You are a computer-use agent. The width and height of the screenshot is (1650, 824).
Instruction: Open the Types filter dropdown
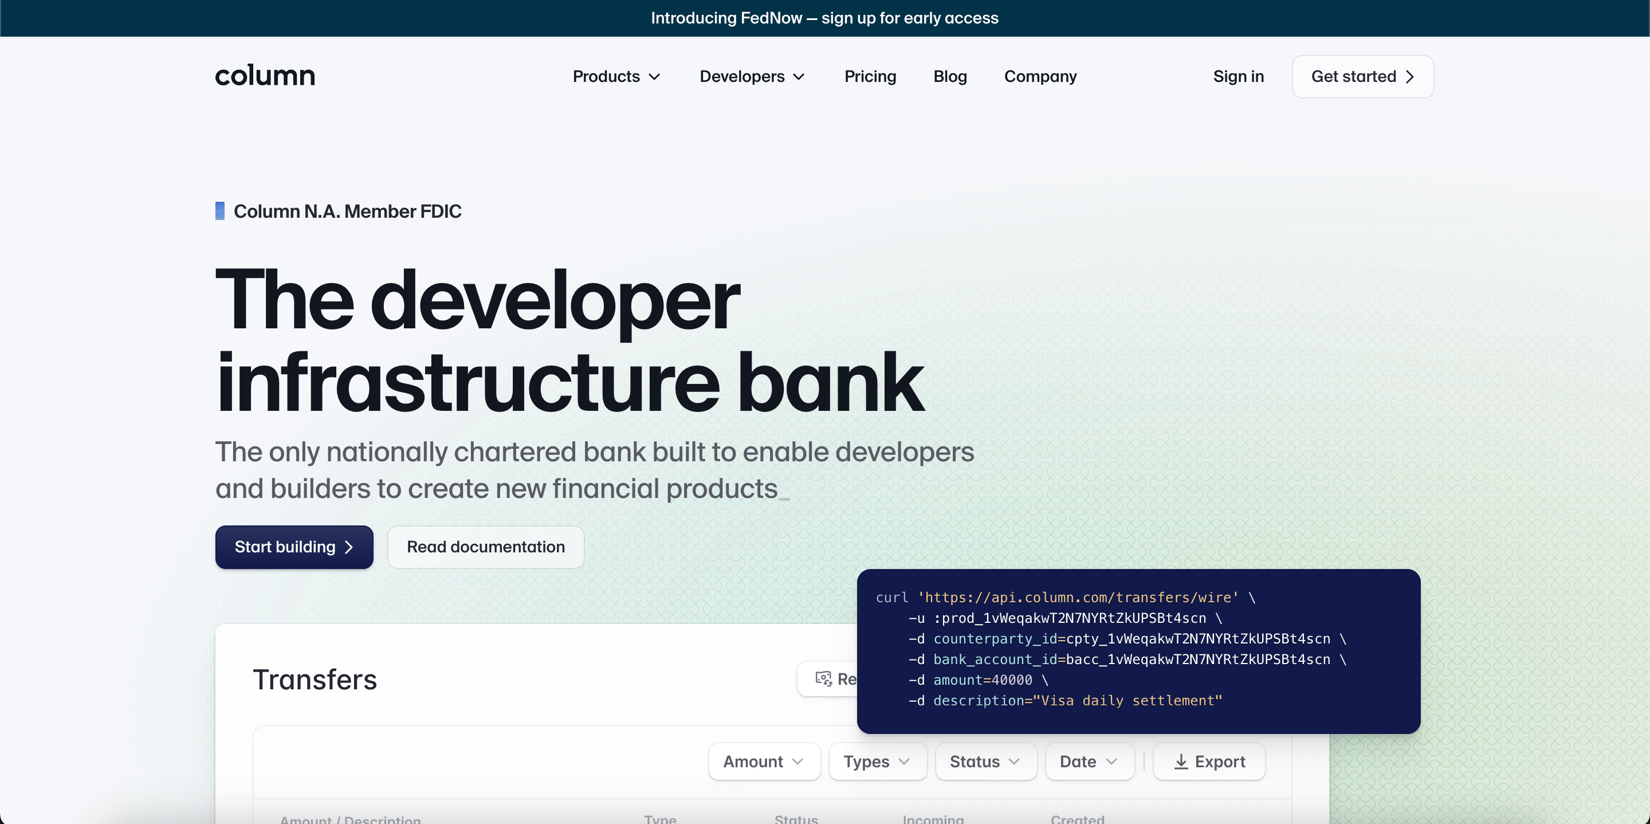click(x=878, y=761)
